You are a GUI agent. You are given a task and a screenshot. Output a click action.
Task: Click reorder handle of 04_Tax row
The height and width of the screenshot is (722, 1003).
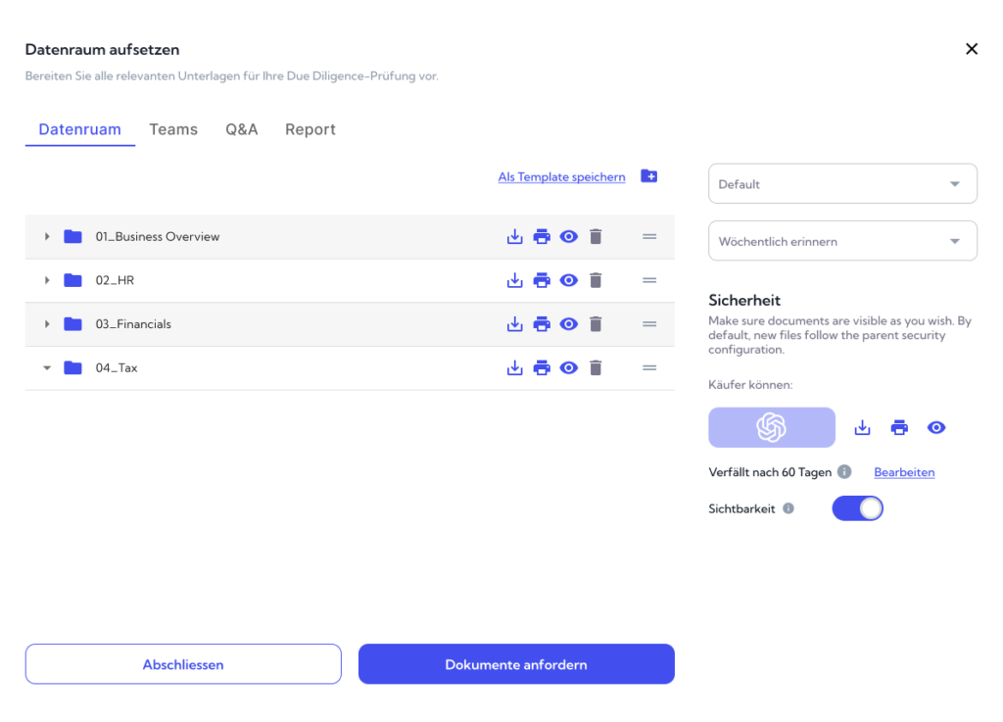click(x=649, y=367)
